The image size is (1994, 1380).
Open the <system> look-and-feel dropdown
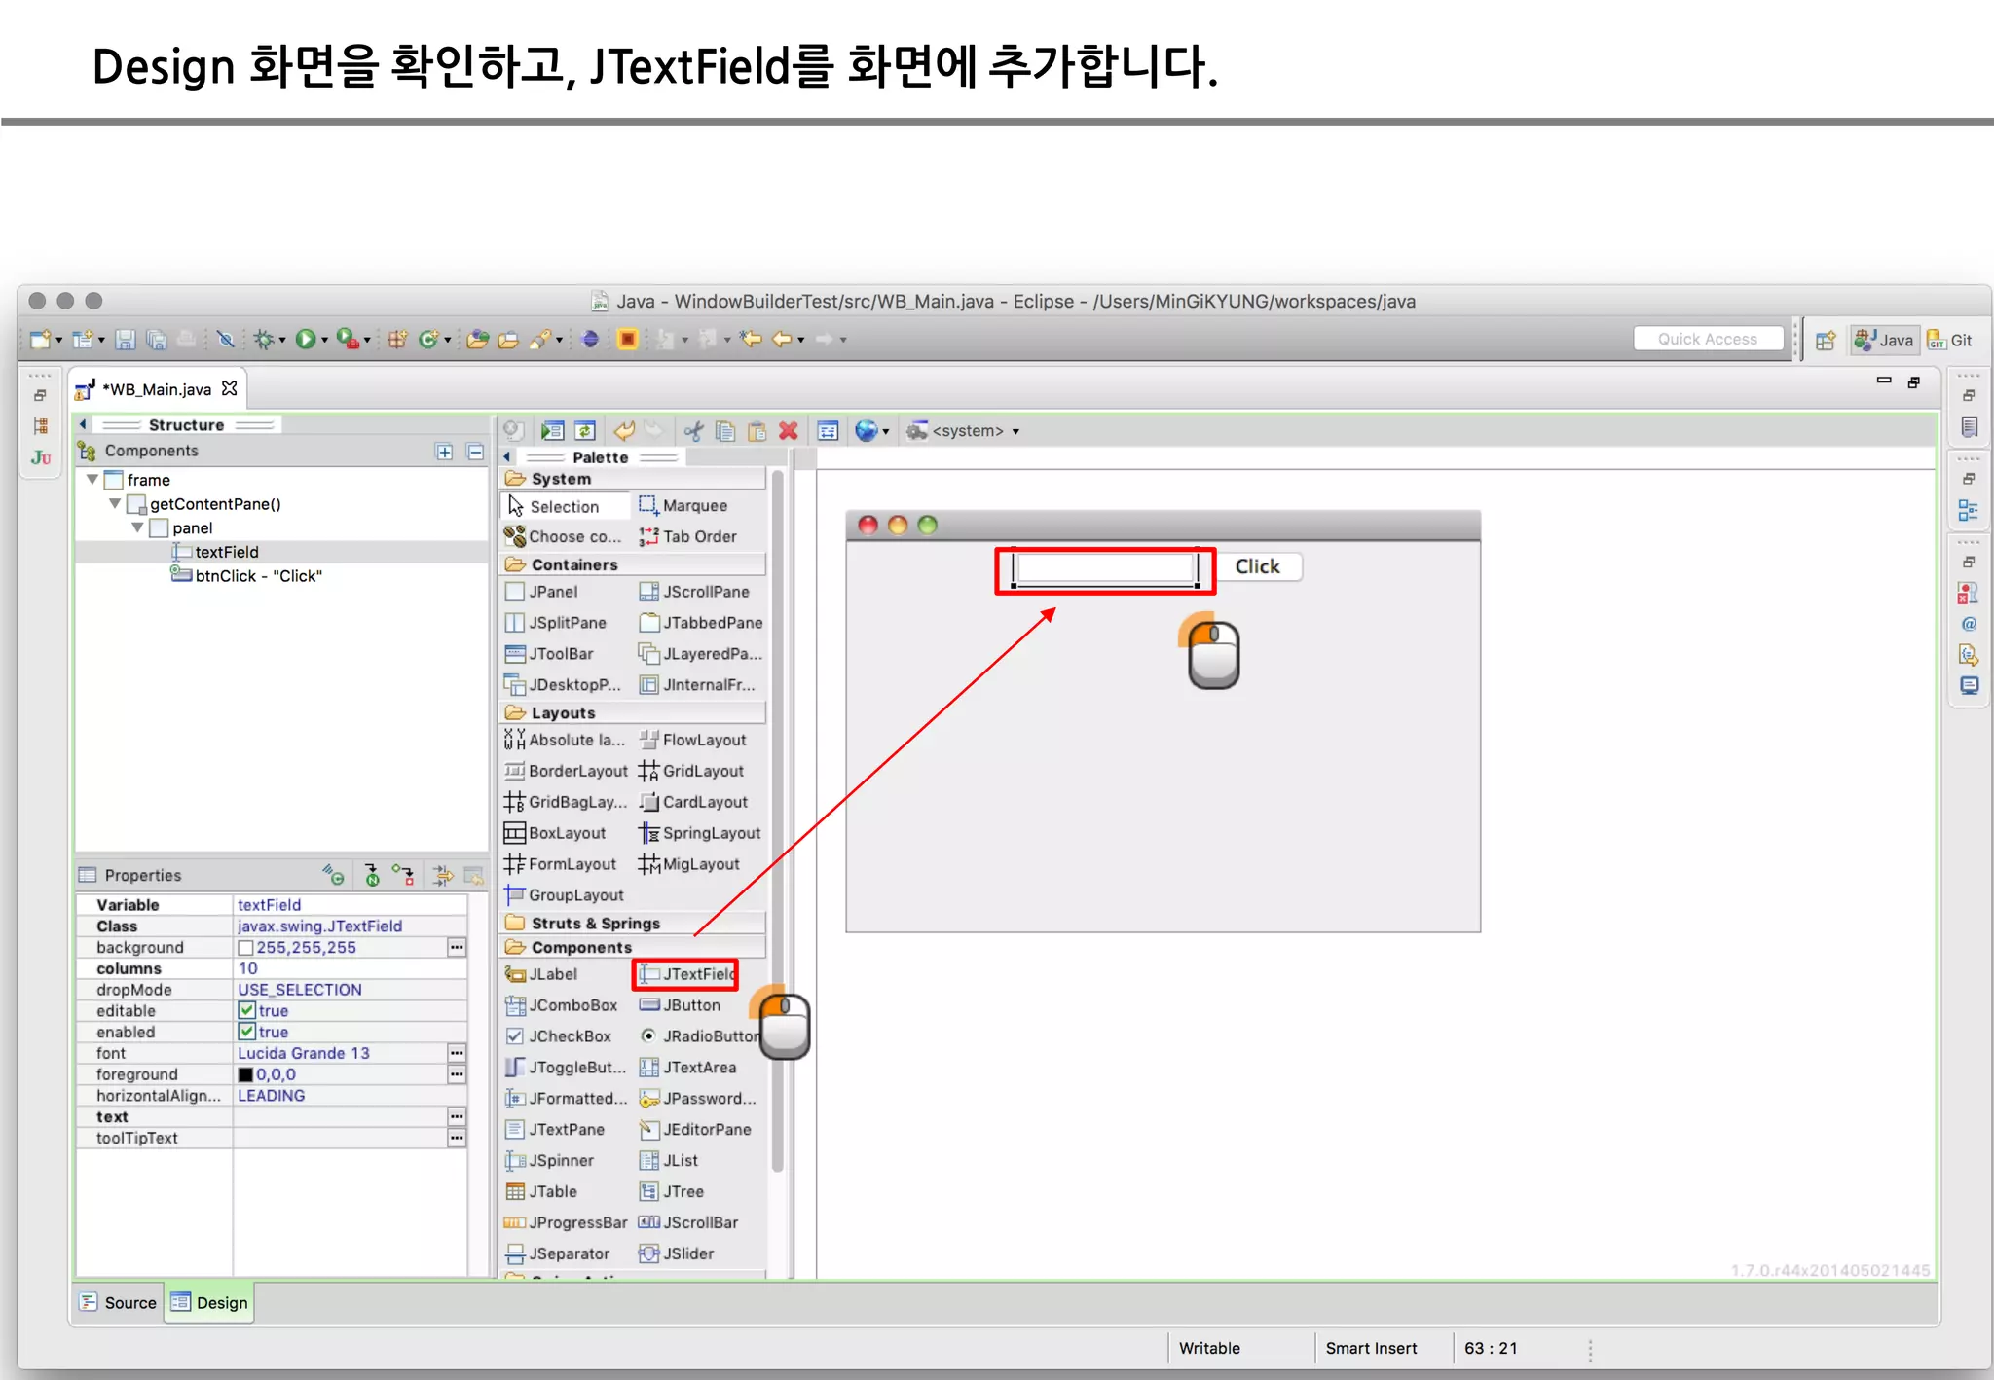tap(963, 430)
